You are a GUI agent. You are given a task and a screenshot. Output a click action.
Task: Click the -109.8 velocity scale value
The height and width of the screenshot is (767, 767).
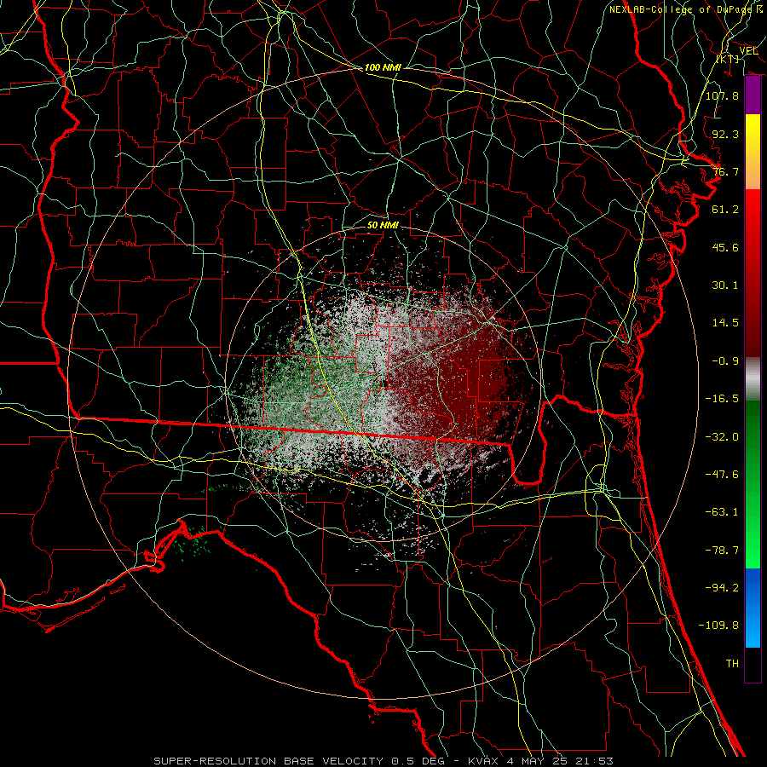(x=718, y=626)
